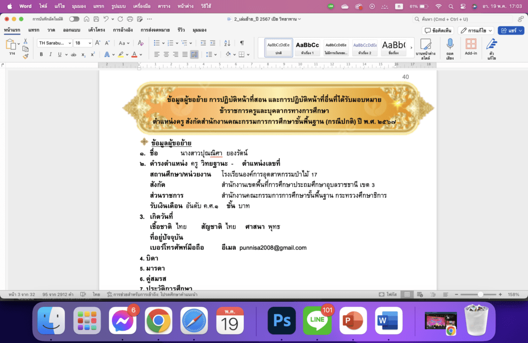
Task: Click the Sort A-Z icon
Action: point(227,43)
